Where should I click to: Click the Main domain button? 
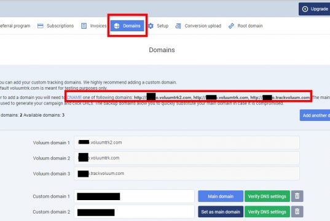click(221, 196)
